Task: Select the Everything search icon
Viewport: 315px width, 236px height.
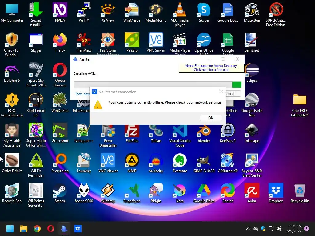Action: tap(60, 163)
